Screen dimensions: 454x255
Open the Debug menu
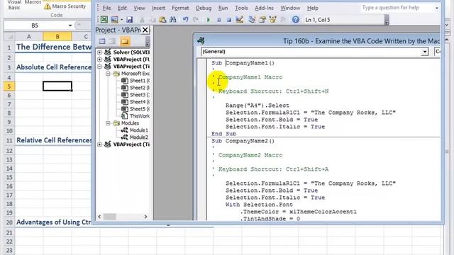click(204, 8)
